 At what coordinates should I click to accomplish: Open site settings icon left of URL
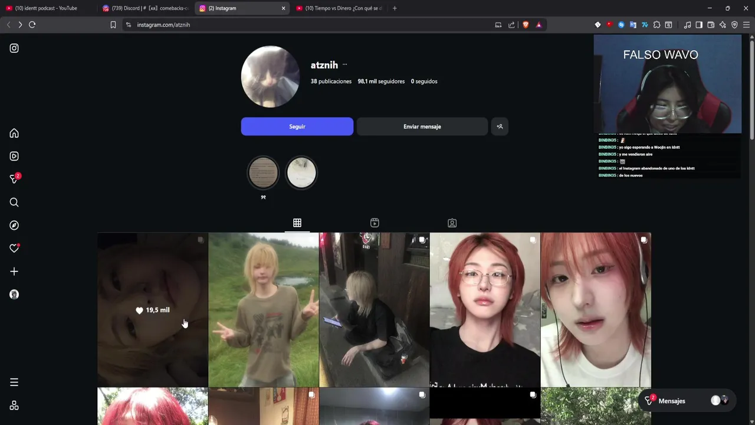[x=129, y=25]
